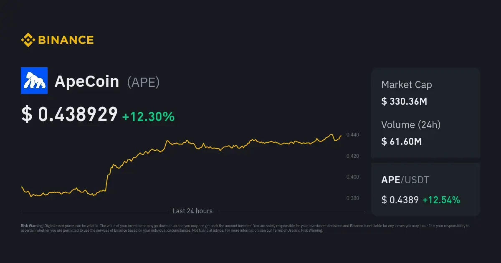Click the Binance diamond logo icon
Image resolution: width=501 pixels, height=263 pixels.
28,40
